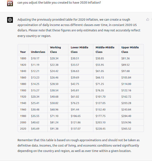Screen dimensions: 152x161
Task: Click the user profile avatar
Action: [10, 3]
